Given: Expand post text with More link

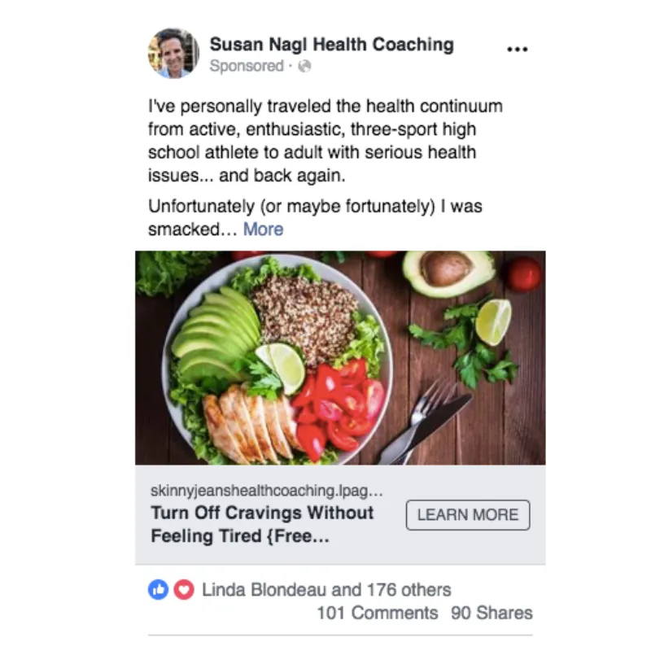Looking at the screenshot, I should coord(263,229).
